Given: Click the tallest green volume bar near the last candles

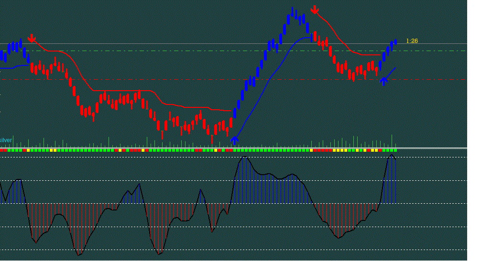Looking at the screenshot, I should [x=392, y=141].
